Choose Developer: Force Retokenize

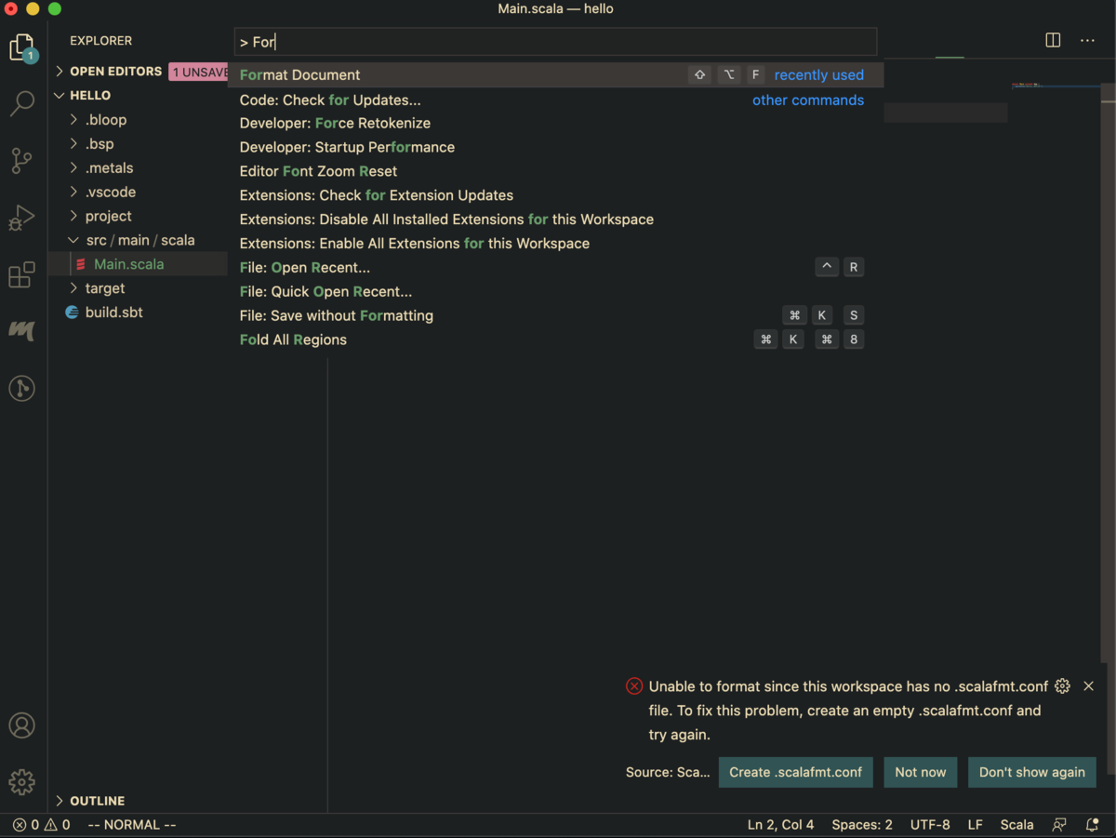pos(556,124)
